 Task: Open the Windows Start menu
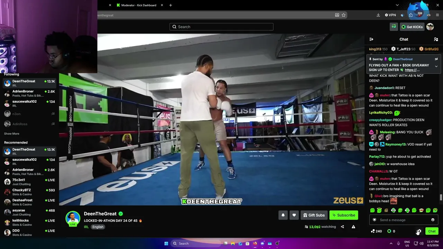click(x=166, y=243)
